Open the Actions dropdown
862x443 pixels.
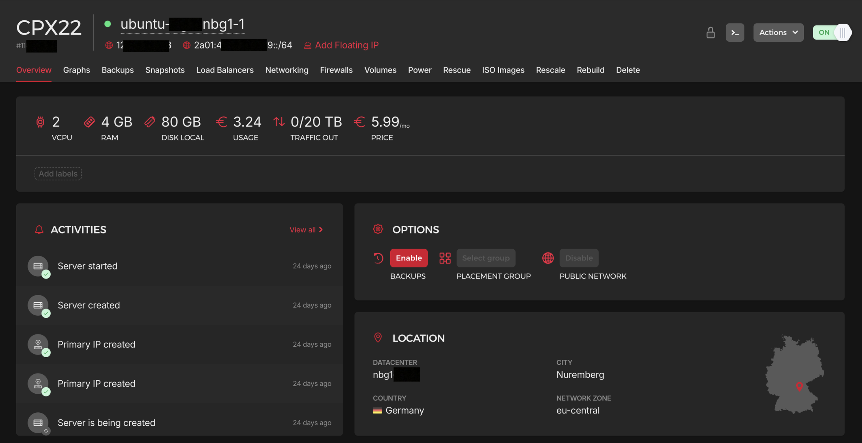click(778, 32)
